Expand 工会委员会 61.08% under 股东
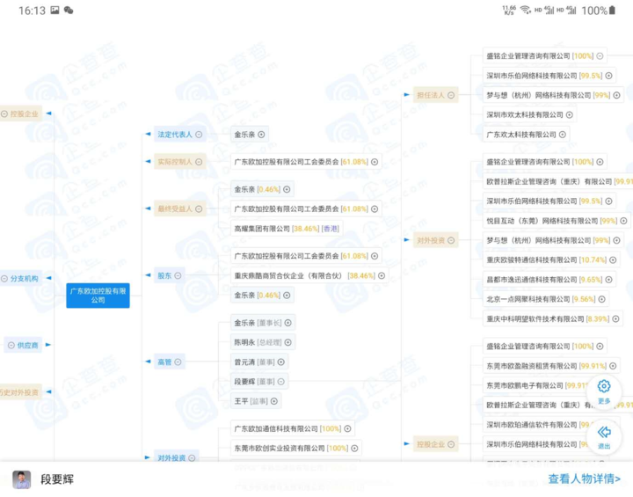This screenshot has height=497, width=633. [375, 256]
